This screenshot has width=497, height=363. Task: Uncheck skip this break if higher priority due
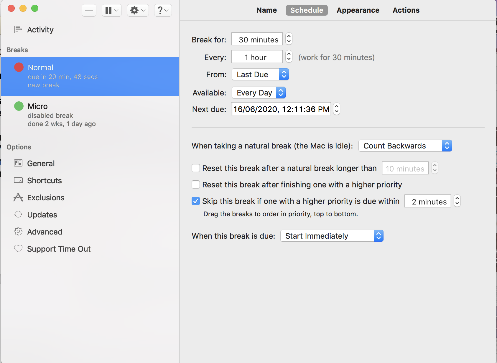coord(196,201)
